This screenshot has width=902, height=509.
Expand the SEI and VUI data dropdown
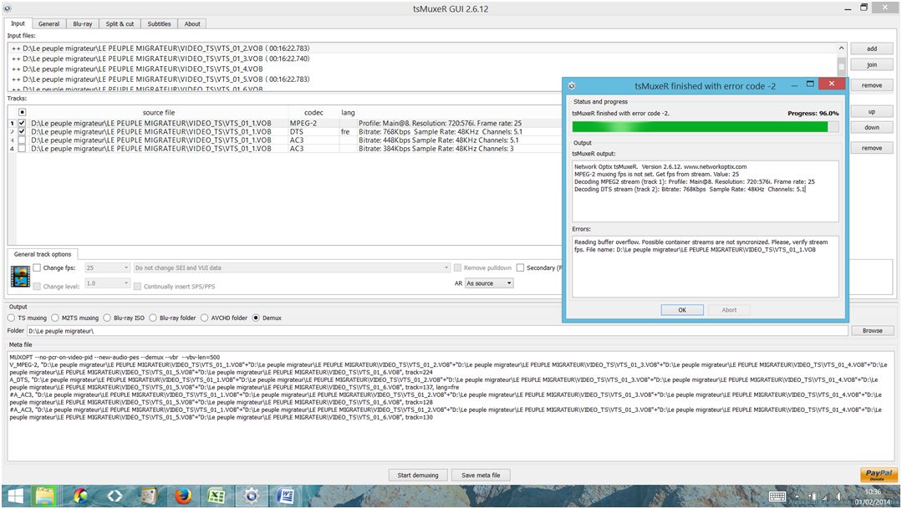point(291,268)
